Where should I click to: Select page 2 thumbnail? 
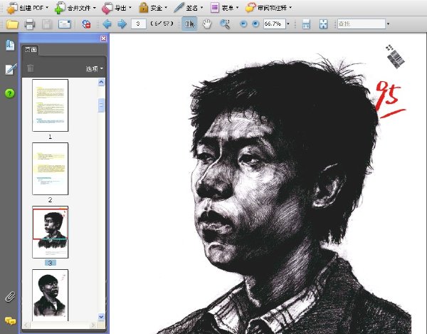point(50,169)
